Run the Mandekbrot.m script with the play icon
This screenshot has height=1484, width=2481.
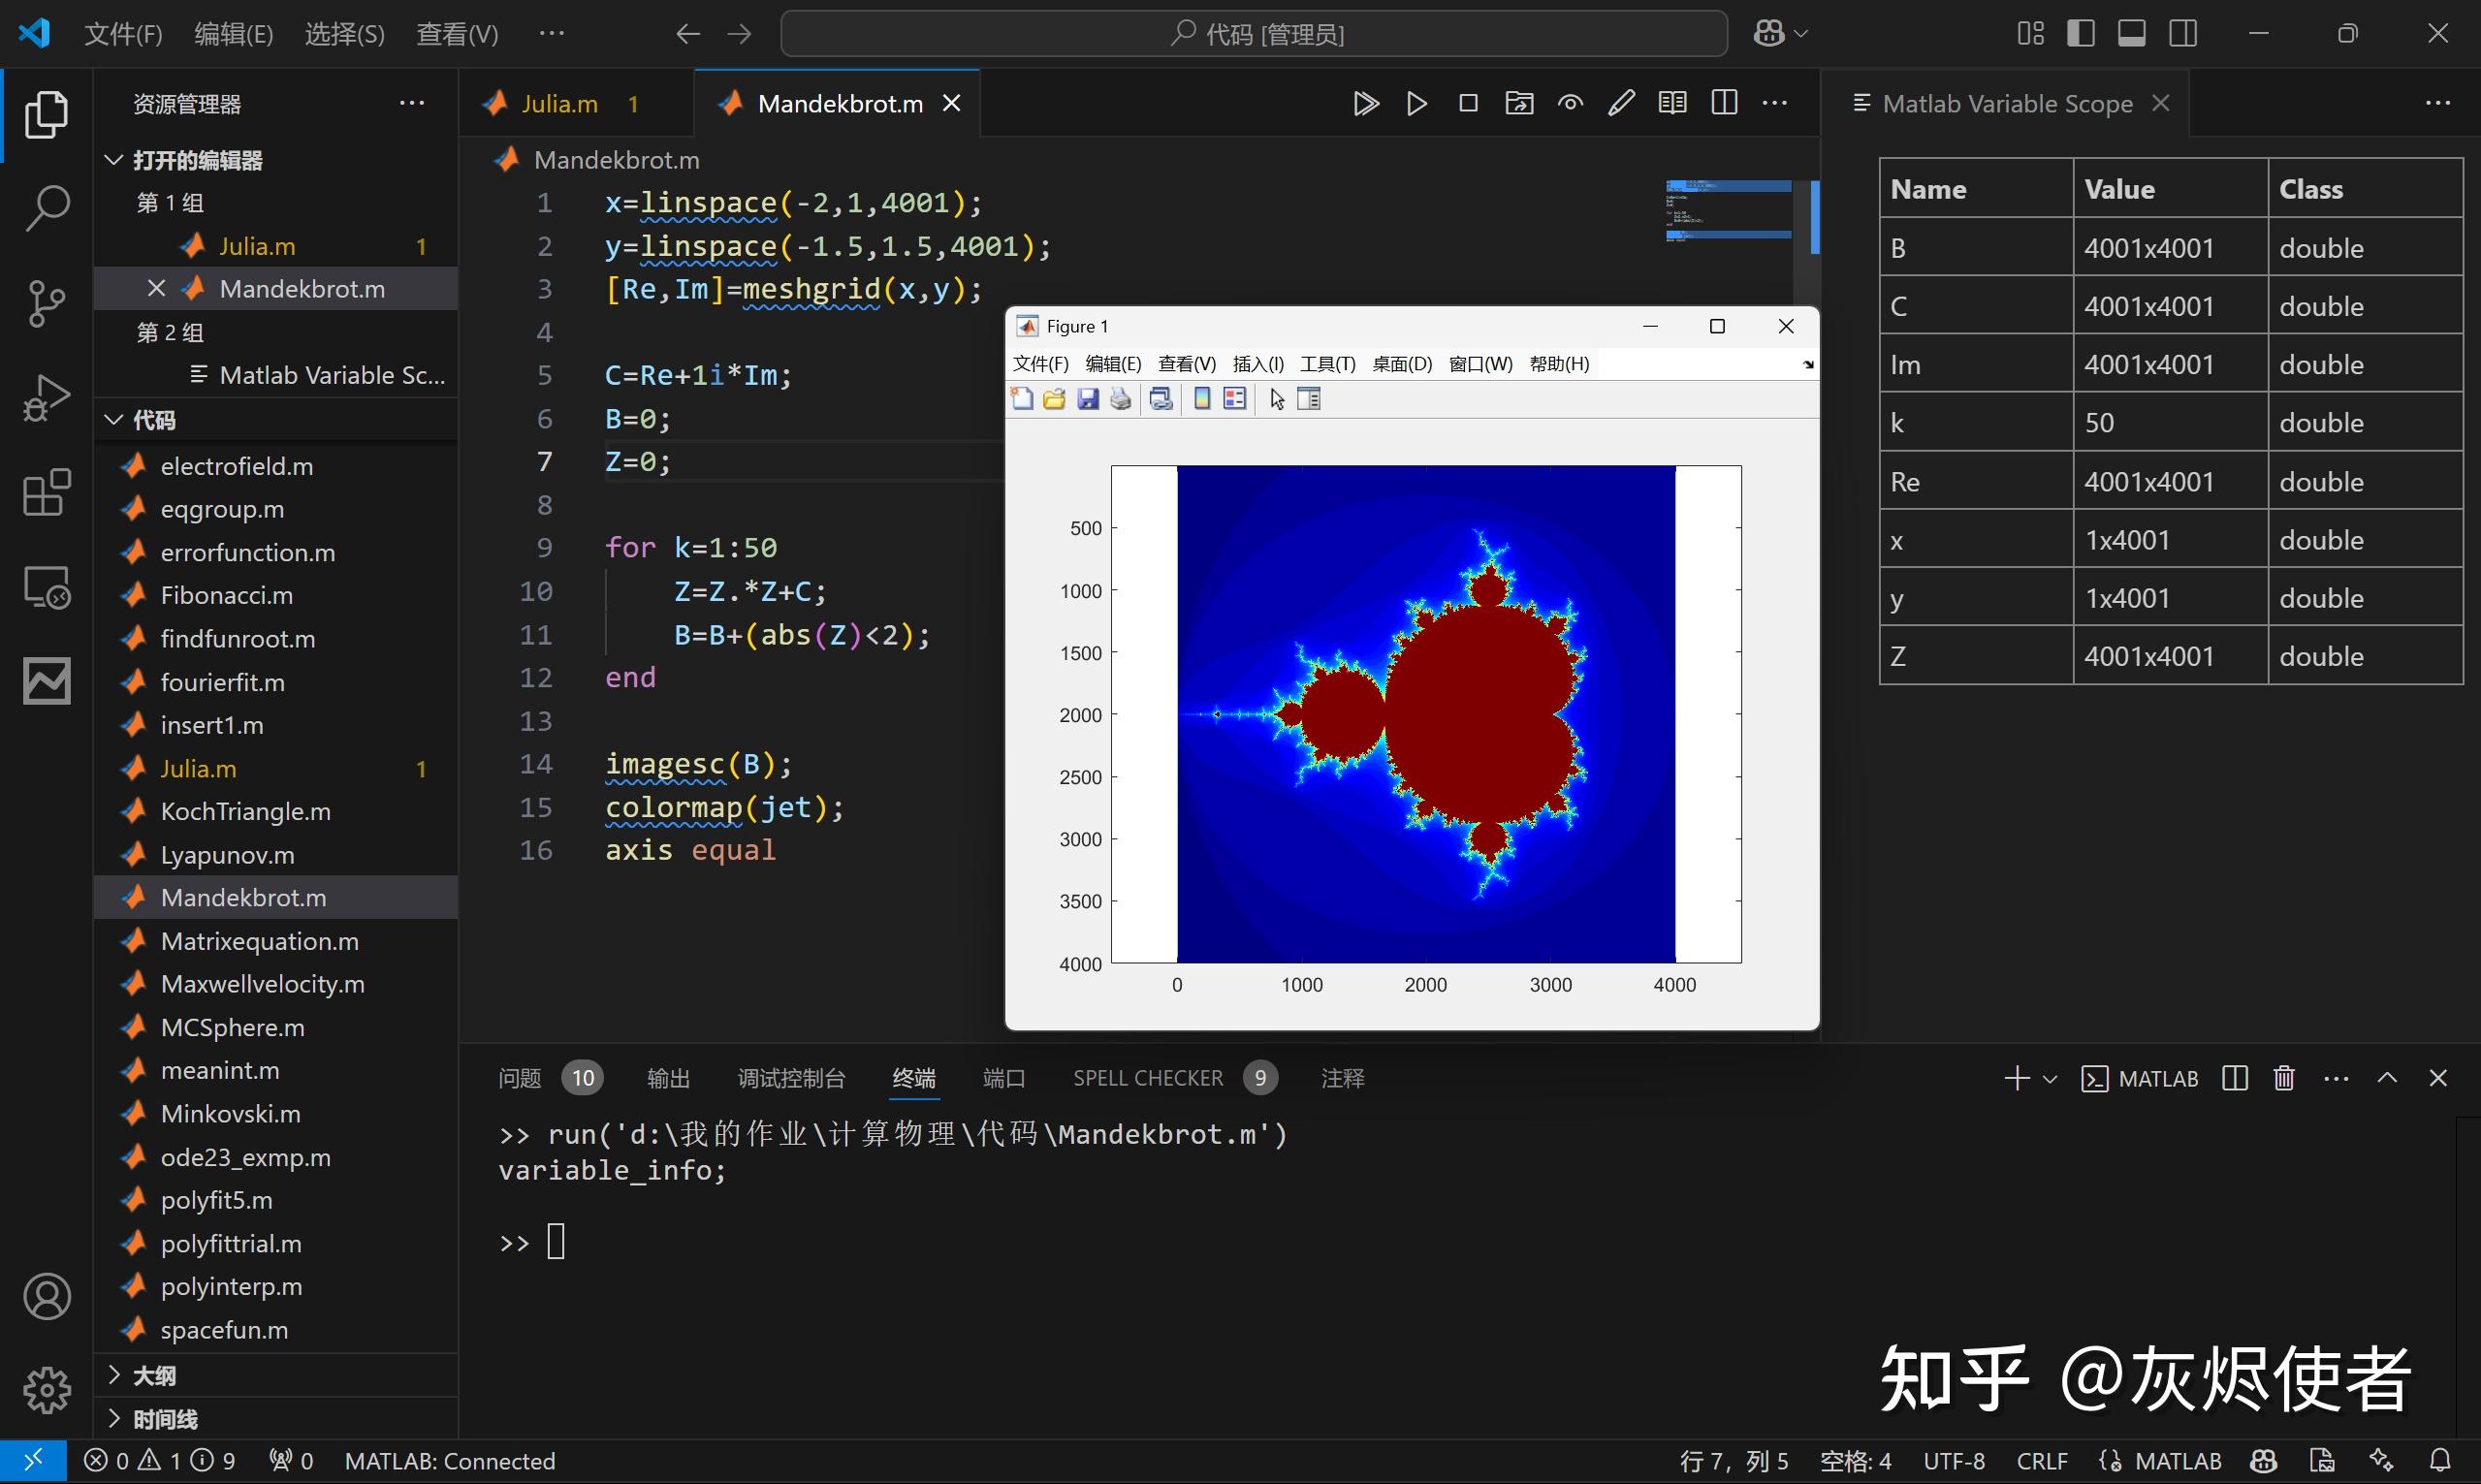[1416, 102]
